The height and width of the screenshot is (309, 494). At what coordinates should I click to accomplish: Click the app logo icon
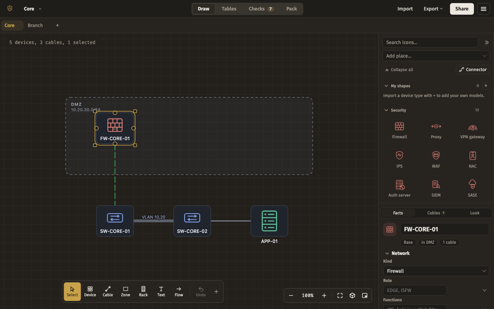pos(10,8)
